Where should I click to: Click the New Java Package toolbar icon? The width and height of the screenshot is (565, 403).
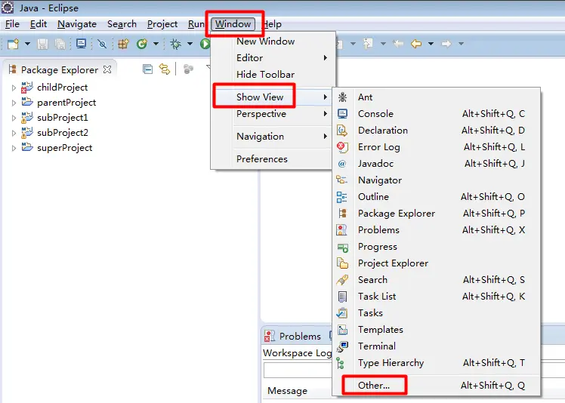(x=123, y=44)
